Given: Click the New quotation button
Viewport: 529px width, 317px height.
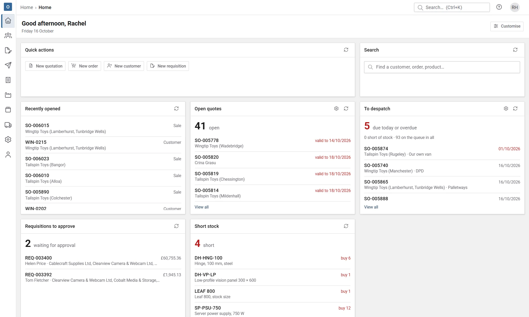Looking at the screenshot, I should (x=45, y=66).
